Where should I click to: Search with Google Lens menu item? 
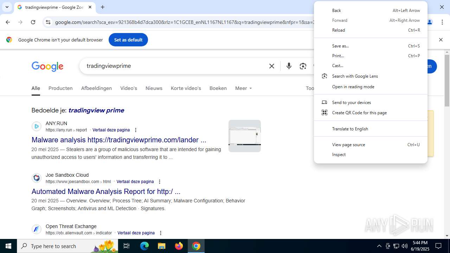(x=371, y=76)
